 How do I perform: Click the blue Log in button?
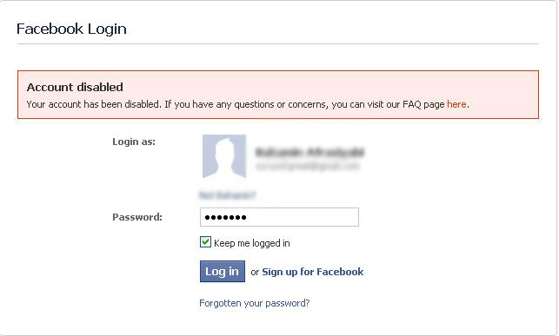point(222,271)
